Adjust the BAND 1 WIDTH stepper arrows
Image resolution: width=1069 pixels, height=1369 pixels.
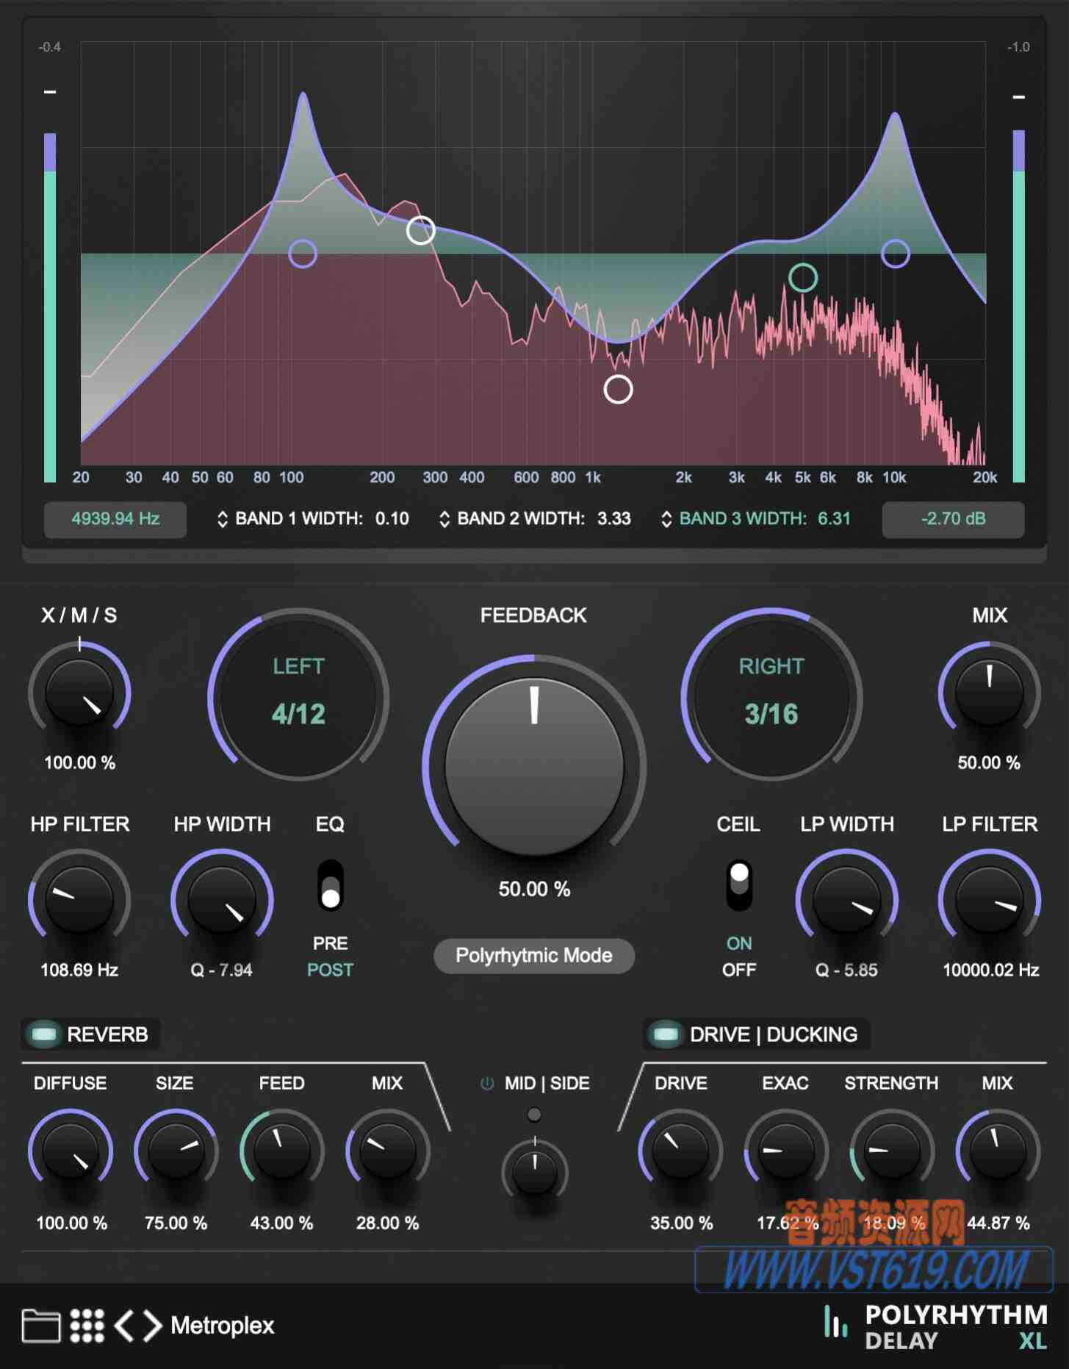point(223,519)
